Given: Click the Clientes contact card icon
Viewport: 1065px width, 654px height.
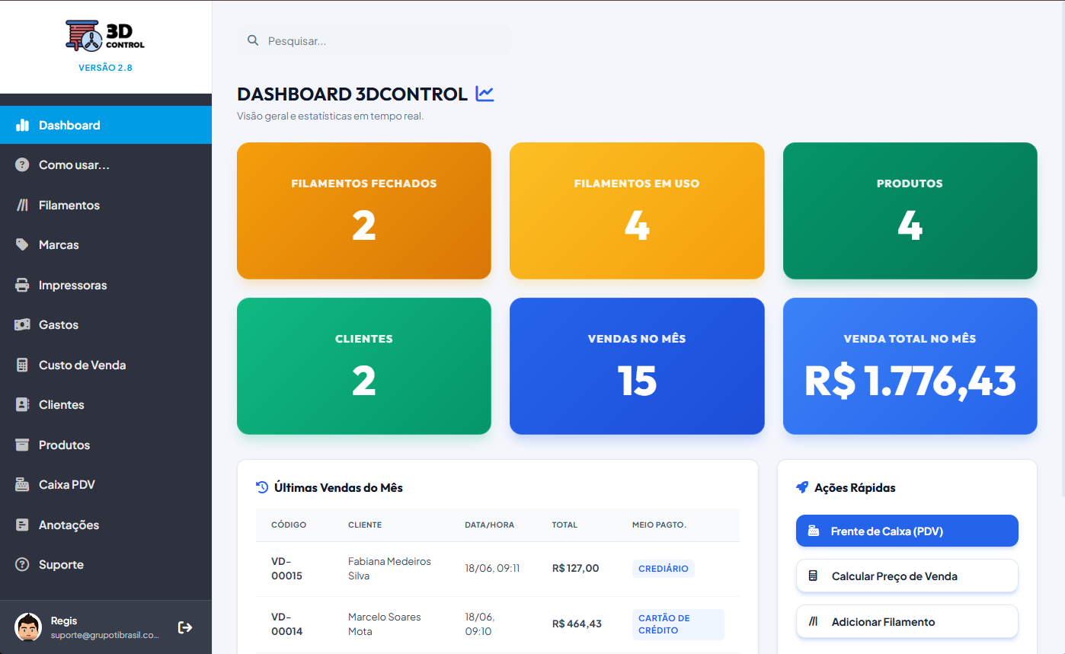Looking at the screenshot, I should [22, 405].
